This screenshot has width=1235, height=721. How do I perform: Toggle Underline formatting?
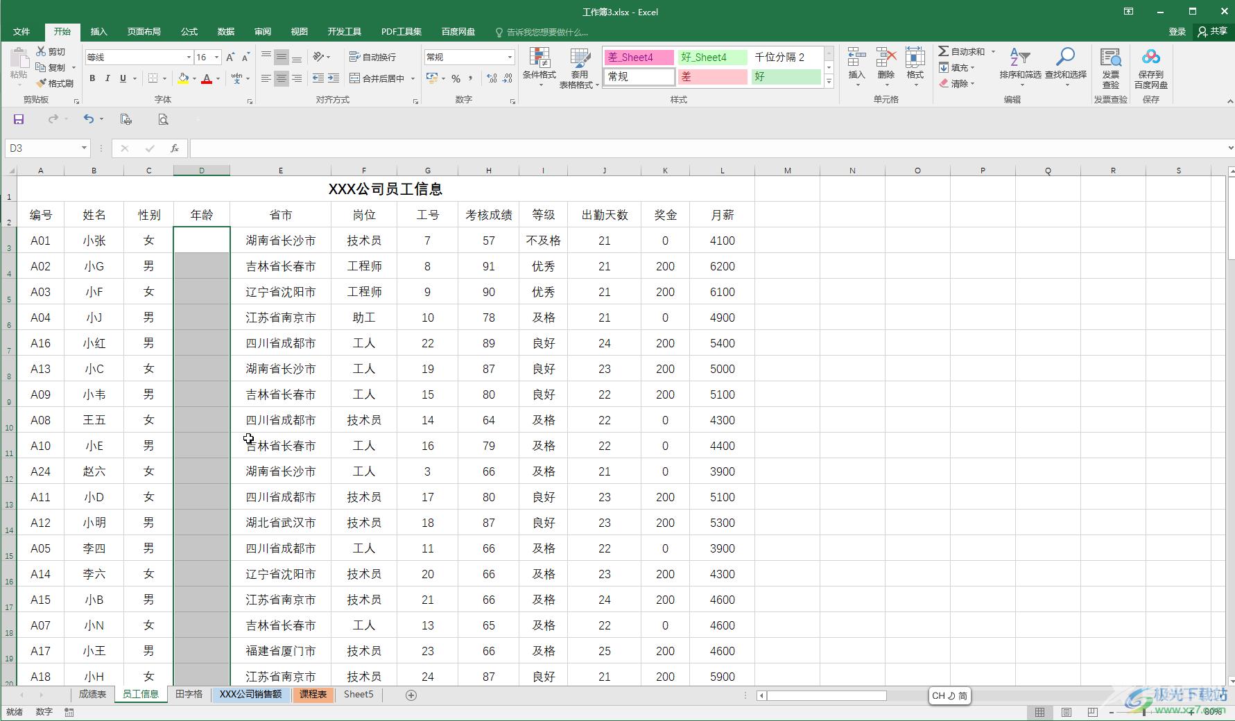(x=123, y=78)
